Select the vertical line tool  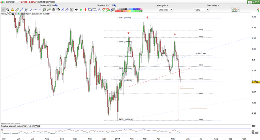(40, 10)
